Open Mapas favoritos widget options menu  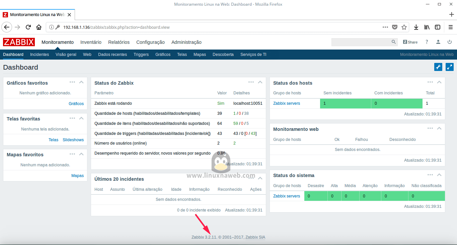[72, 154]
